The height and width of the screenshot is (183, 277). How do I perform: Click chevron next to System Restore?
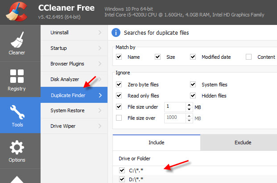click(x=100, y=110)
